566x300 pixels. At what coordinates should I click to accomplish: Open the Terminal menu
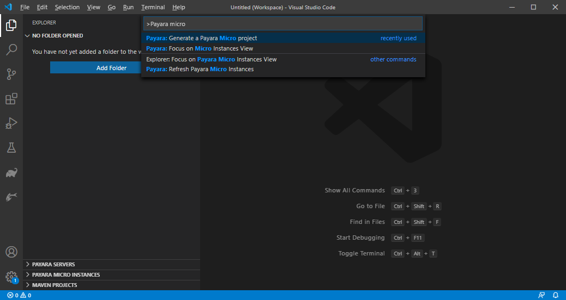click(153, 7)
